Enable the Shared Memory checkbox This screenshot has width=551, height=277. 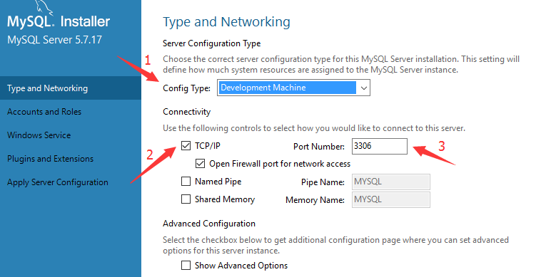pos(186,199)
